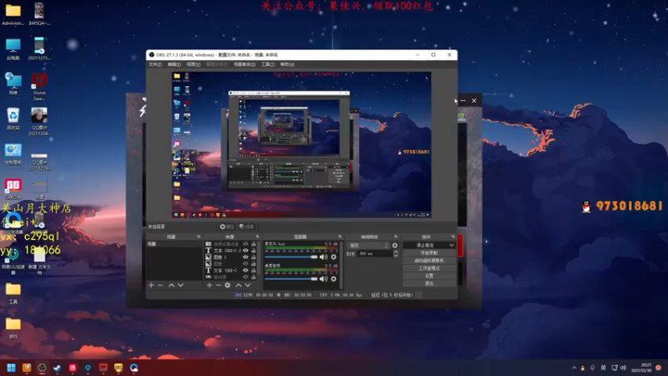Adjust the microphone/Aux volume slider
The image size is (668, 376).
pos(291,257)
